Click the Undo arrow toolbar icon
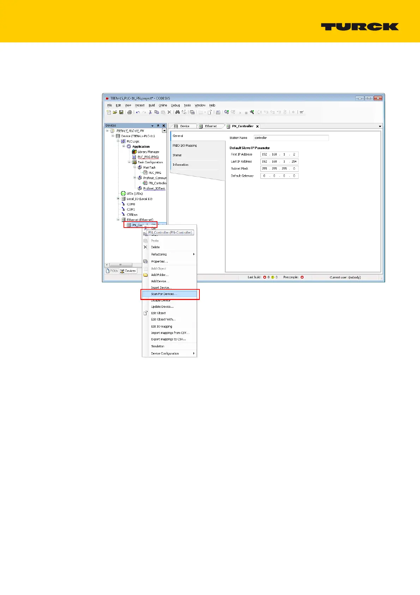This screenshot has height=595, width=420. pos(138,112)
